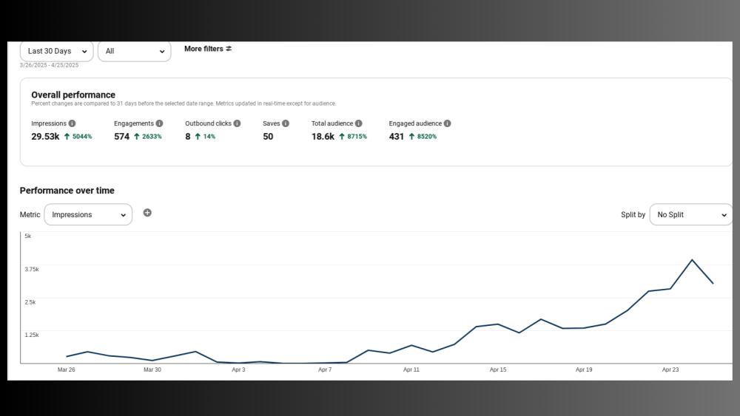Click the Apr 15 label on chart axis
Screen dimensions: 740x416
[498, 369]
